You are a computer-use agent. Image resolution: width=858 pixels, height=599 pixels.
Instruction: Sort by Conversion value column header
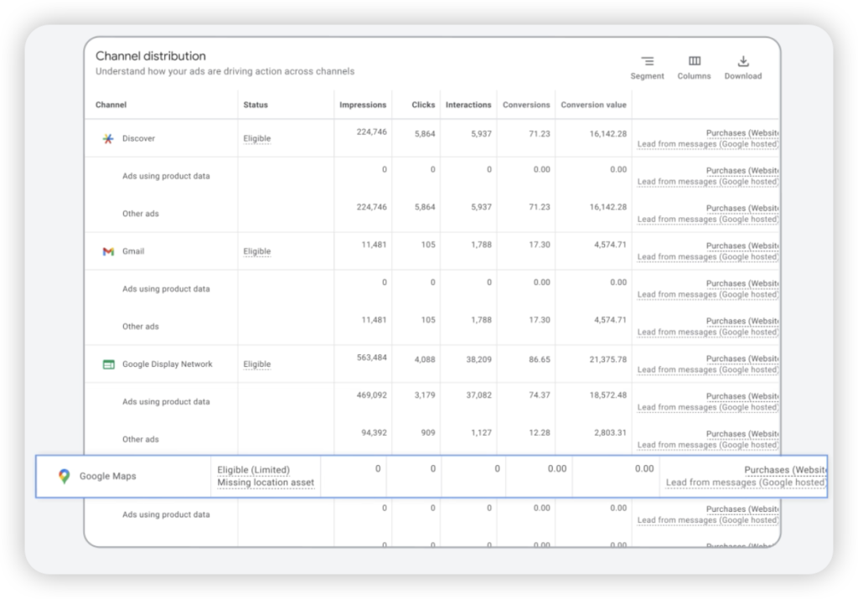[594, 105]
